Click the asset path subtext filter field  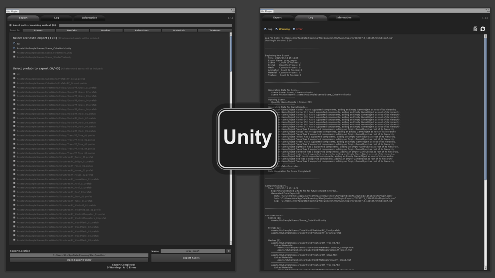click(x=145, y=25)
